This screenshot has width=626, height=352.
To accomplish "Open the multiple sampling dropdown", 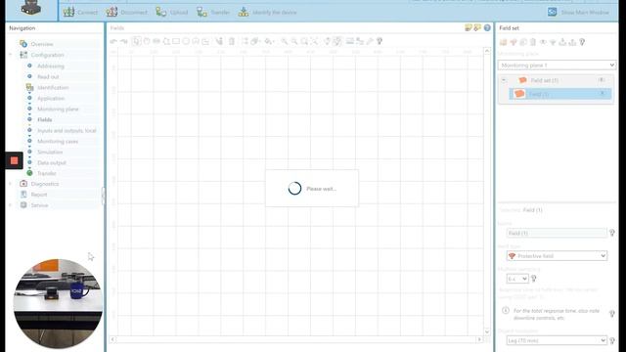I will click(x=517, y=279).
